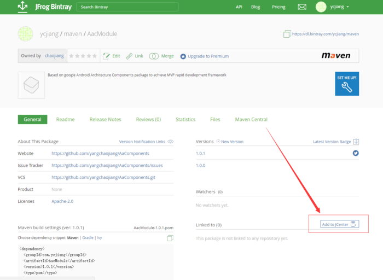
Task: Rate the package with the first star
Action: tap(71, 56)
